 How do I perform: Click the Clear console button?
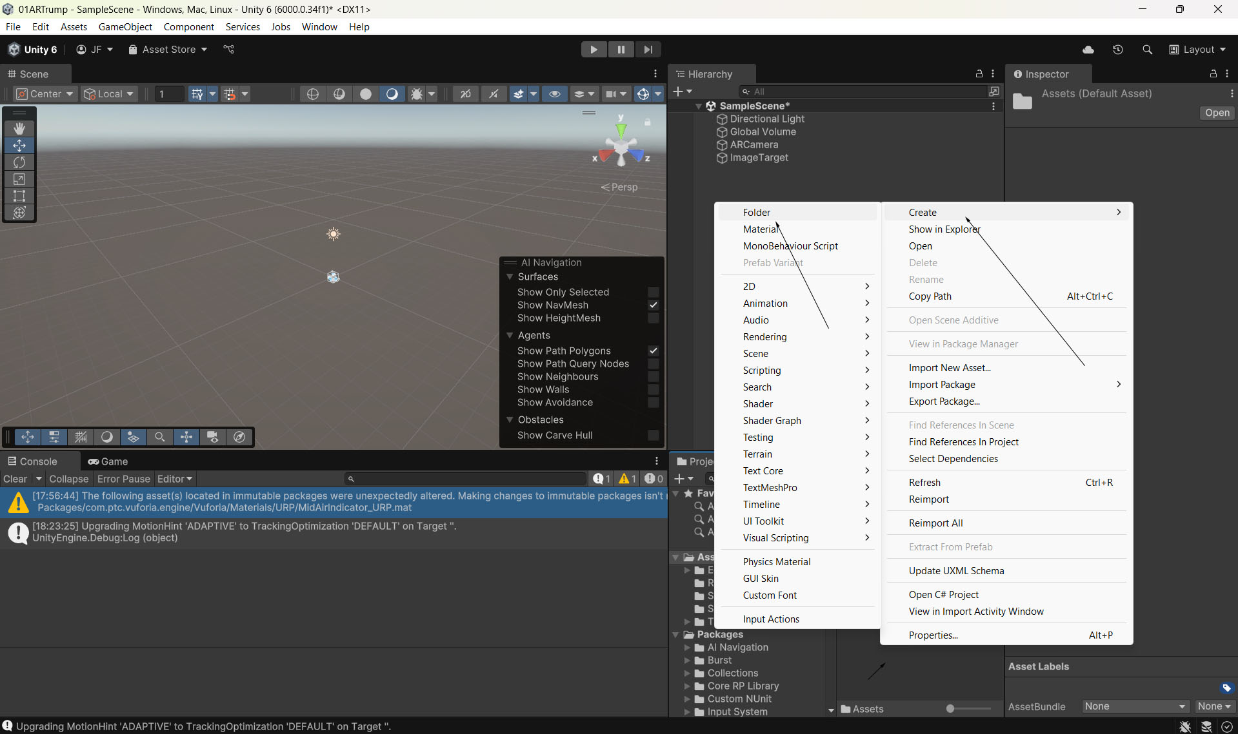pyautogui.click(x=15, y=479)
